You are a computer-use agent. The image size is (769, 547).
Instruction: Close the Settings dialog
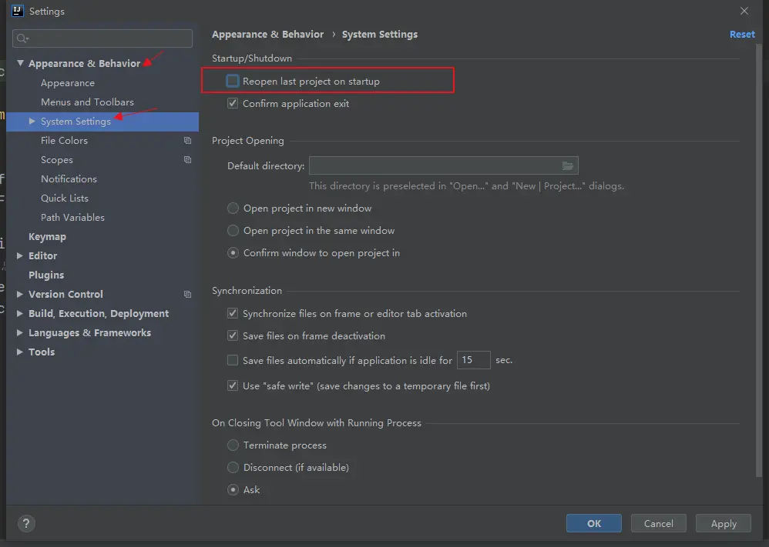744,11
